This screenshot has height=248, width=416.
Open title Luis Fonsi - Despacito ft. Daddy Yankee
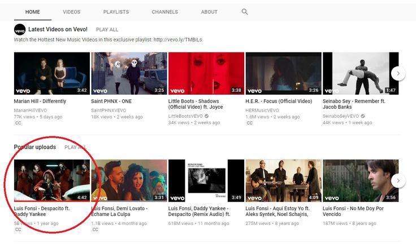pyautogui.click(x=42, y=211)
